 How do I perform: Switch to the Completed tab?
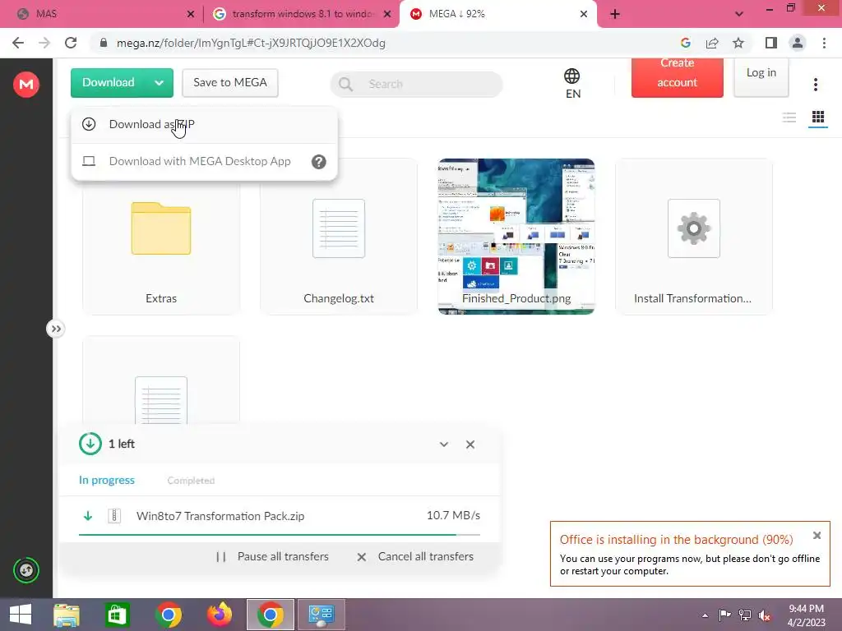point(191,481)
